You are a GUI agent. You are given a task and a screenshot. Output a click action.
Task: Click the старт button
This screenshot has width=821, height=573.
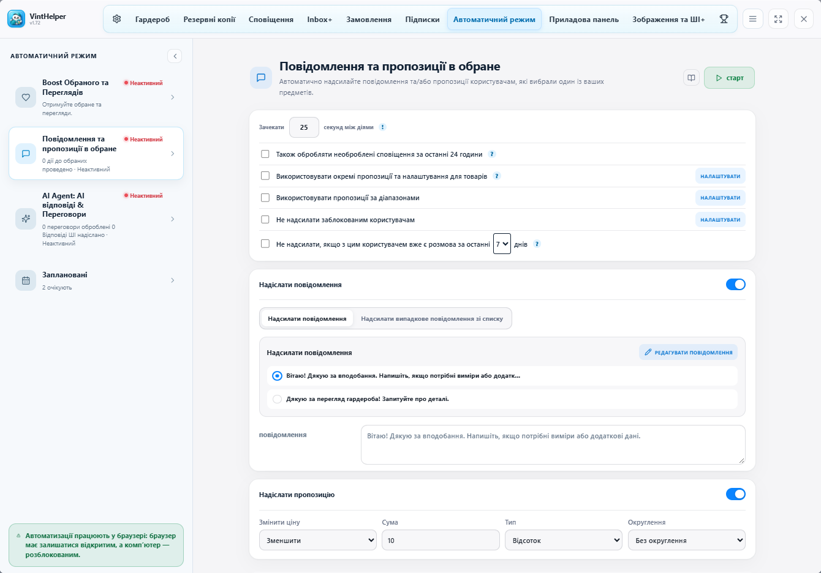[x=729, y=78]
